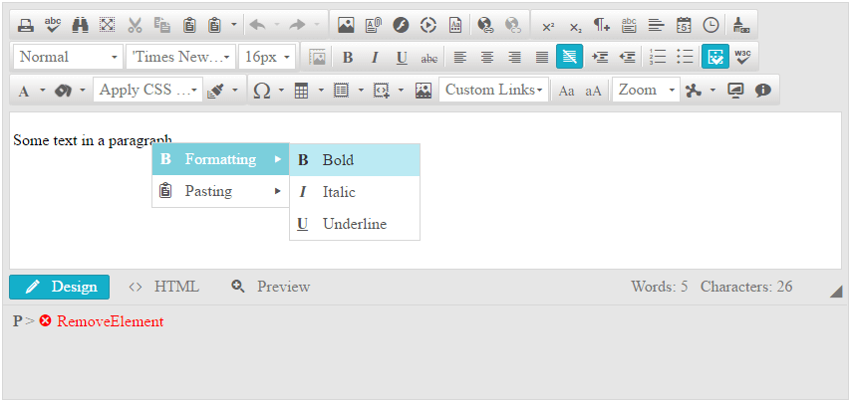Switch to the HTML mode tab
851x402 pixels.
163,287
